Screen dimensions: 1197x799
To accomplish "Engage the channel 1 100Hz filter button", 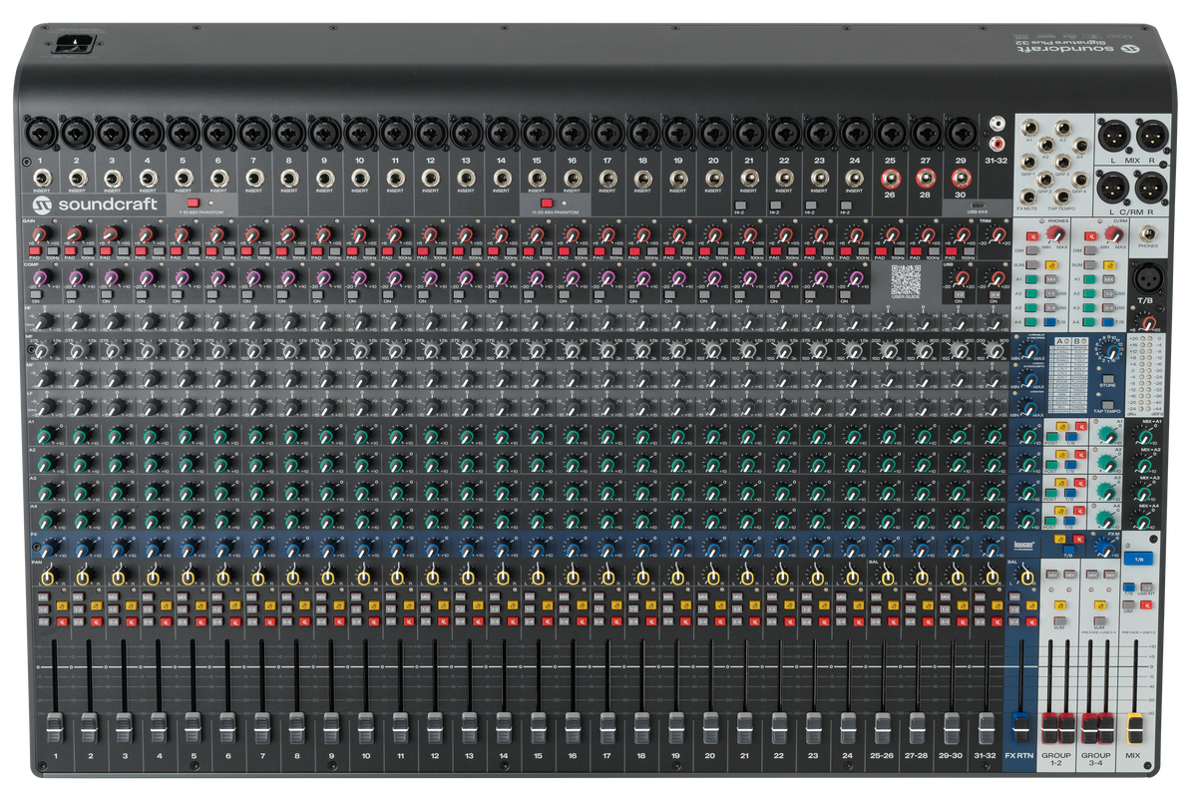I will click(x=53, y=250).
